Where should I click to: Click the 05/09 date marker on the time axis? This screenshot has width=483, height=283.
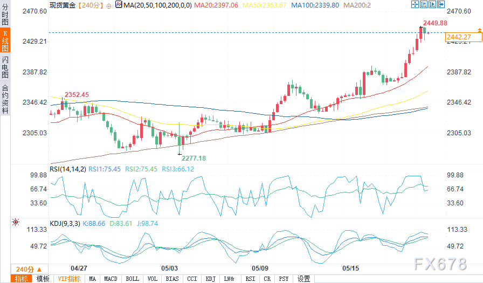(260, 268)
